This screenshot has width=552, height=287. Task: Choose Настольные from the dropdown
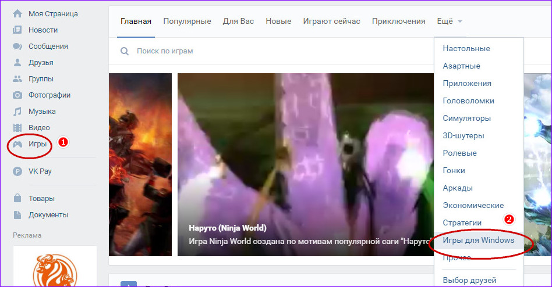(466, 48)
